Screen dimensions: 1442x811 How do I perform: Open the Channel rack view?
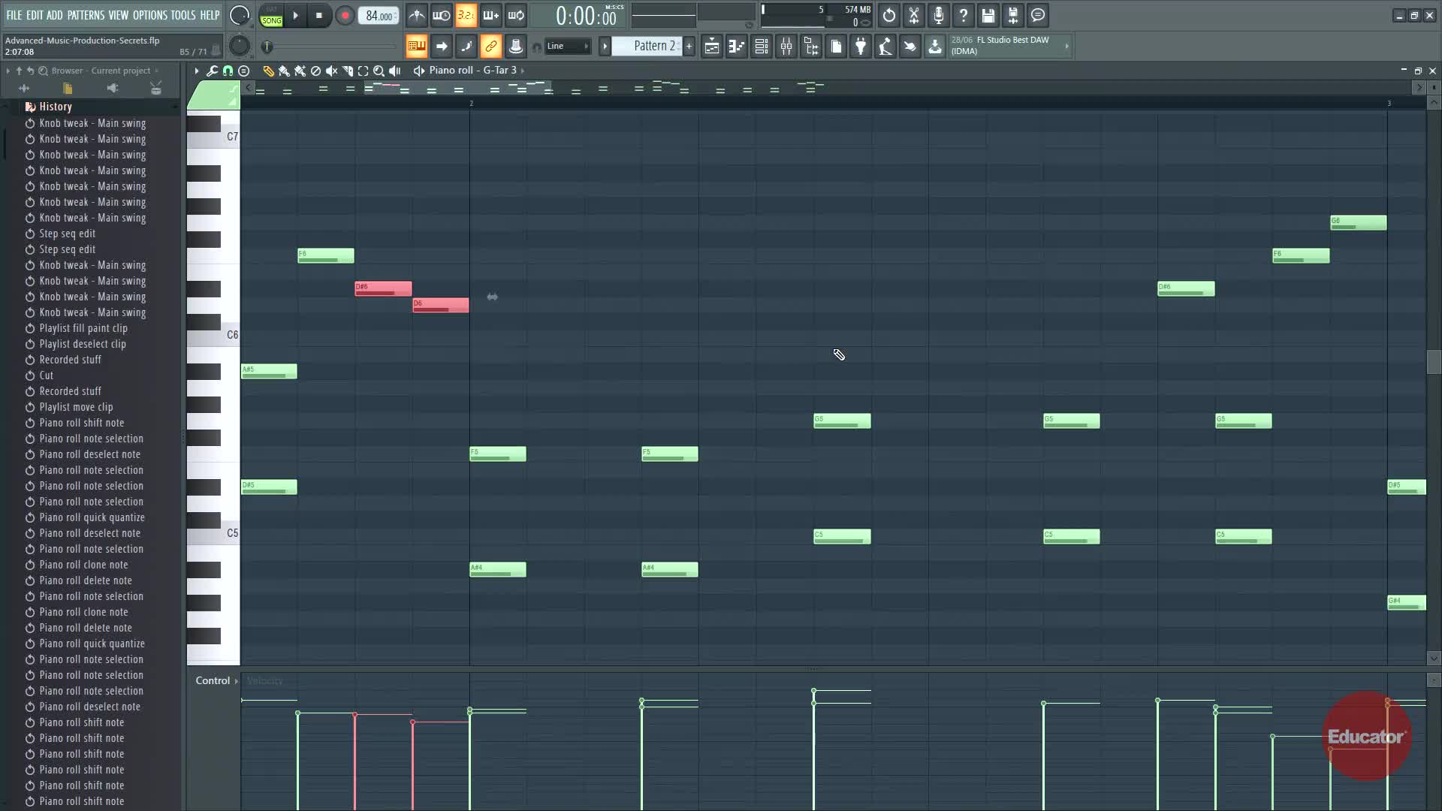pyautogui.click(x=761, y=47)
